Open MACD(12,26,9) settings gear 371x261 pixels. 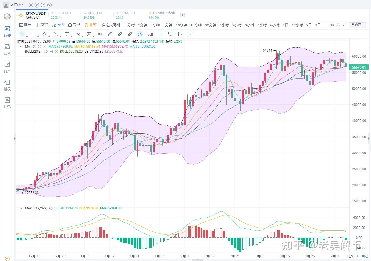[51, 208]
